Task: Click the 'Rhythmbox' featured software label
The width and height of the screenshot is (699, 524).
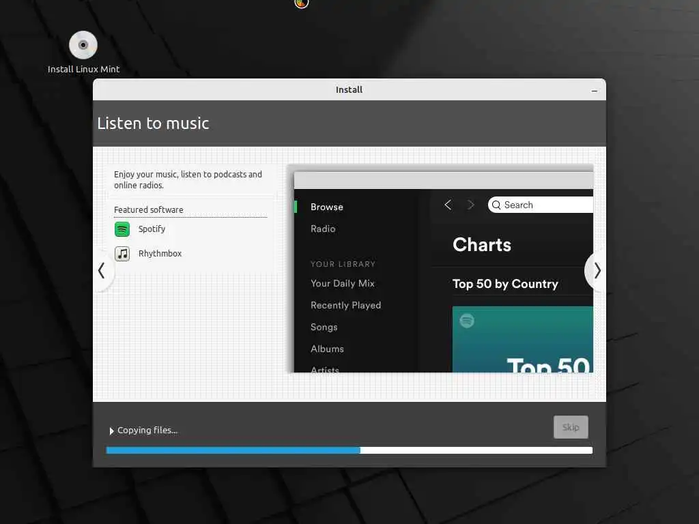Action: 160,254
